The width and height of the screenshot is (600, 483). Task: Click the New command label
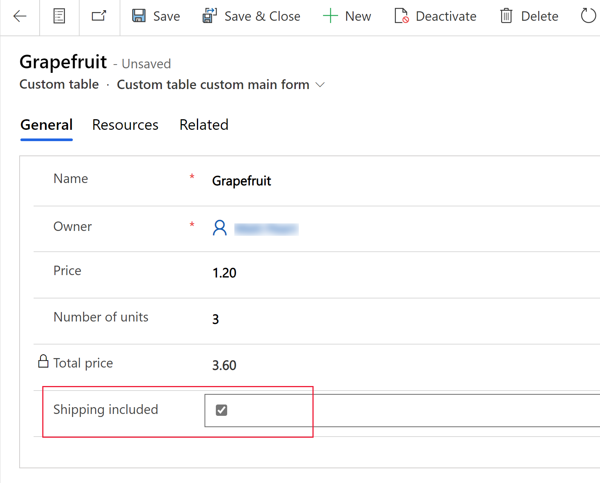[358, 16]
